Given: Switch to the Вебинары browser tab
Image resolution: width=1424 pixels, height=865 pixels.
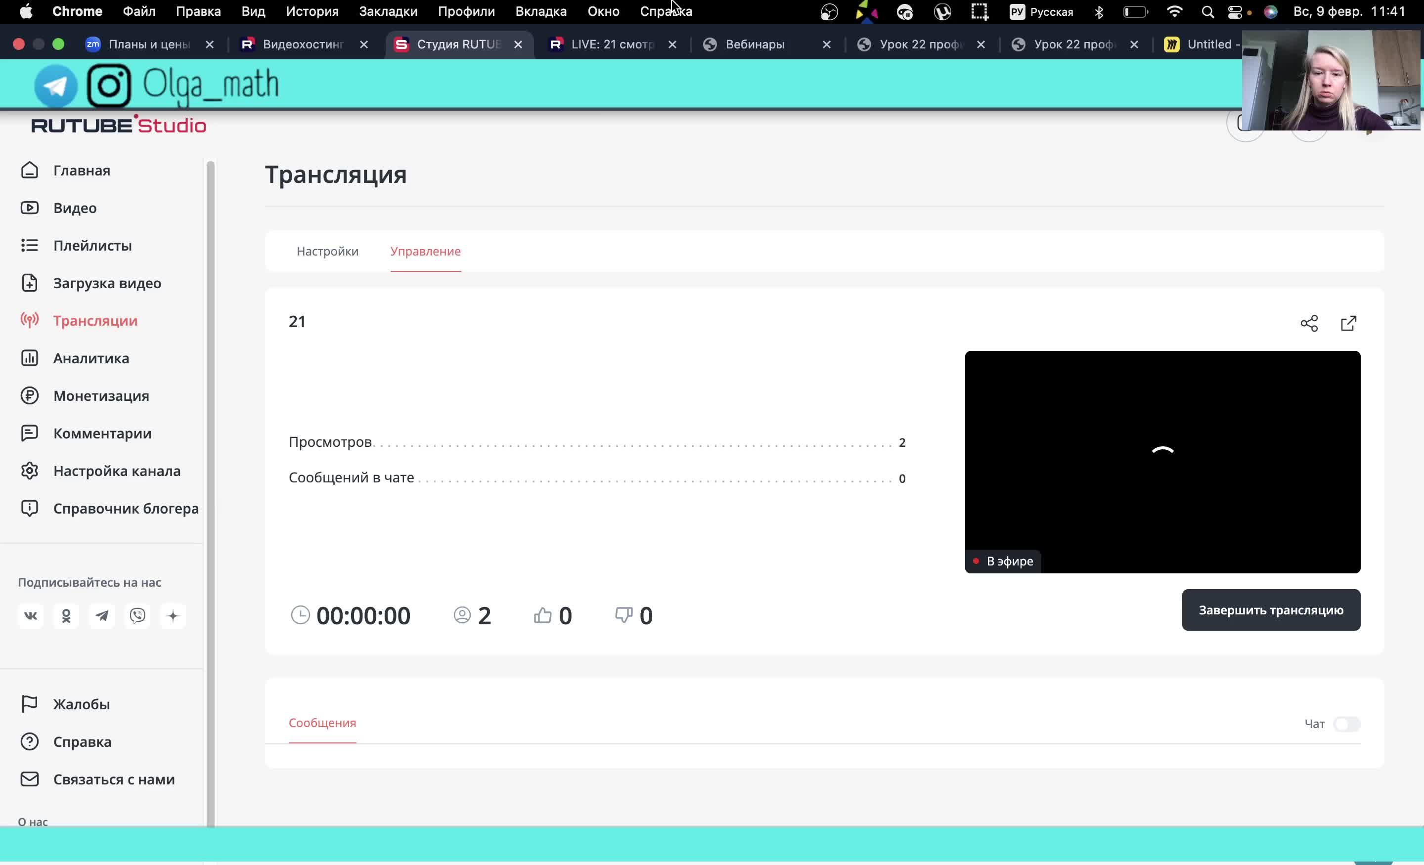Looking at the screenshot, I should (x=754, y=44).
